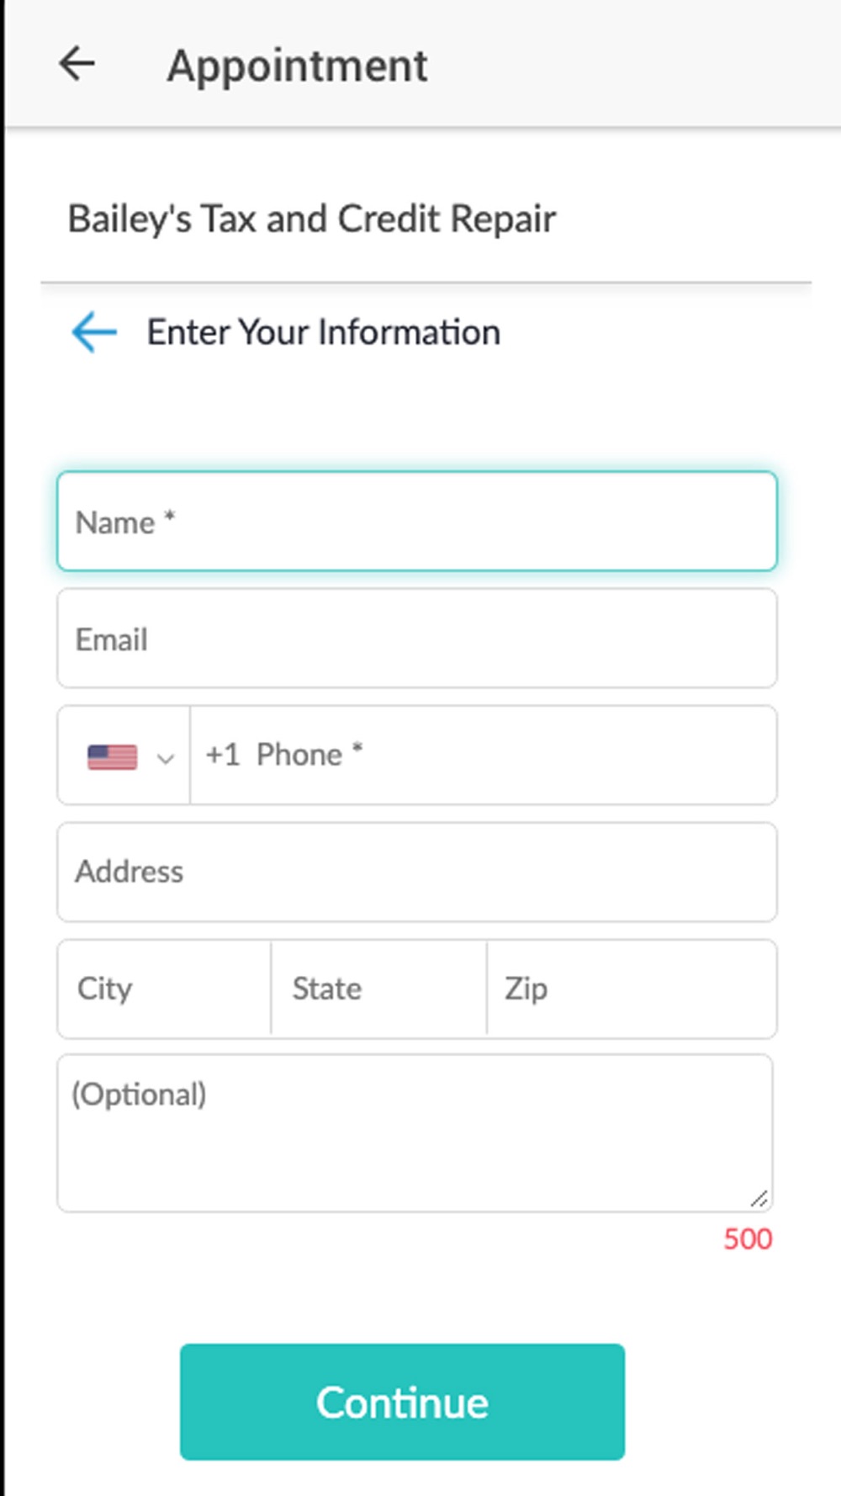The image size is (841, 1496).
Task: Click the State field
Action: (x=379, y=989)
